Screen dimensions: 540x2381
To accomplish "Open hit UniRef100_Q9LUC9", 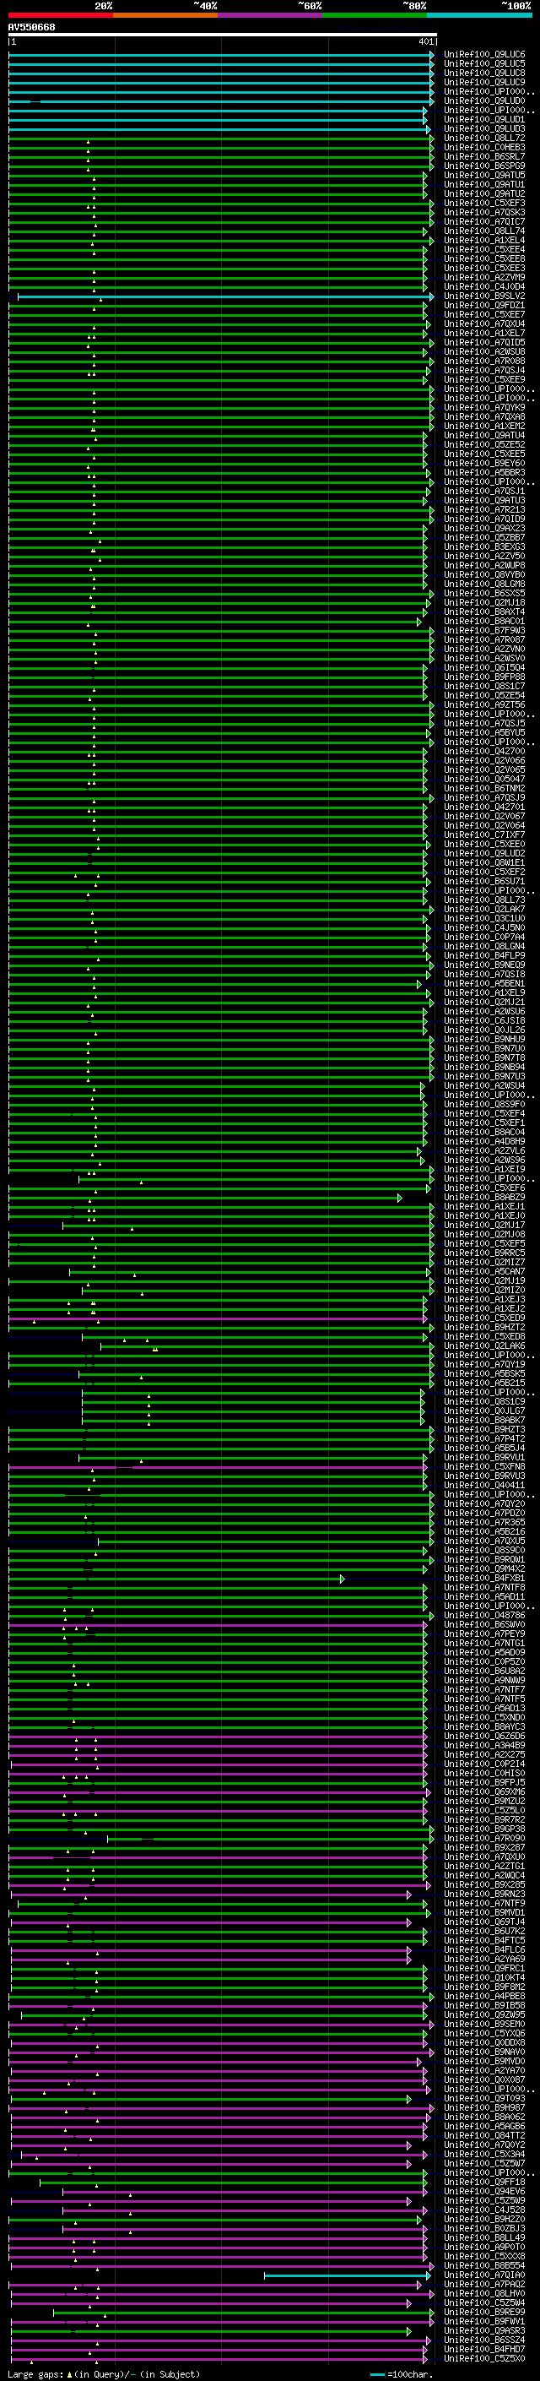I will pos(484,82).
